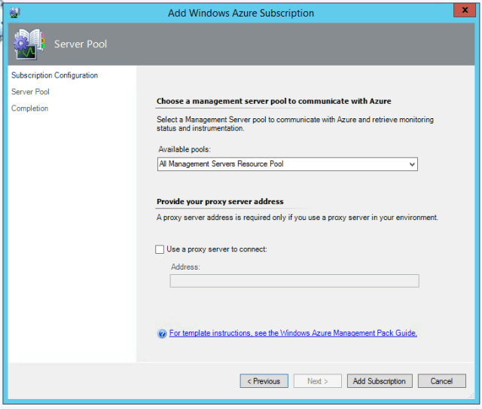Close the Add Windows Azure Subscription dialog

tap(463, 11)
